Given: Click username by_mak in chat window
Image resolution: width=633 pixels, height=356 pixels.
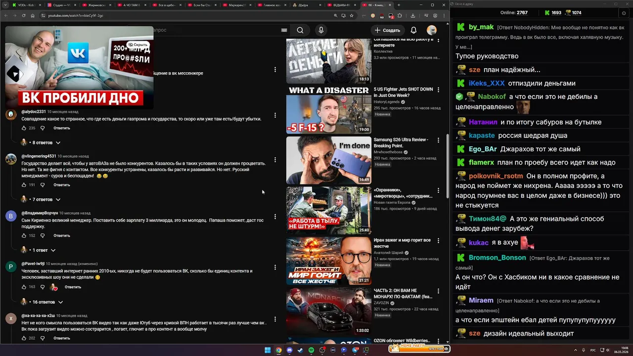Looking at the screenshot, I should pos(481,27).
